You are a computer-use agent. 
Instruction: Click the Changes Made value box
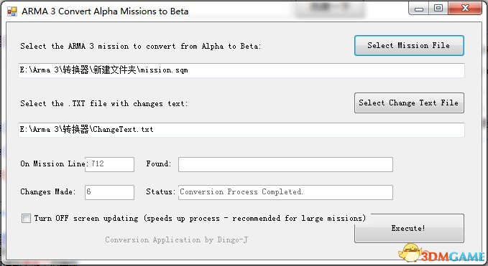109,192
